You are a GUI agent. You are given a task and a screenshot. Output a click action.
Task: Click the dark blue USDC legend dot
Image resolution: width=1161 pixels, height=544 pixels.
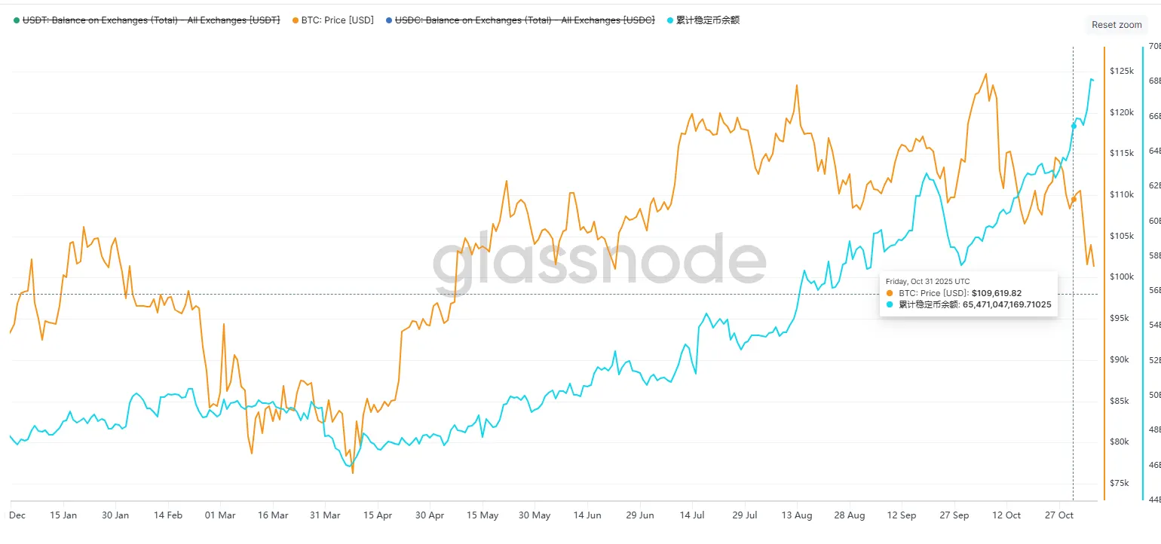point(389,20)
